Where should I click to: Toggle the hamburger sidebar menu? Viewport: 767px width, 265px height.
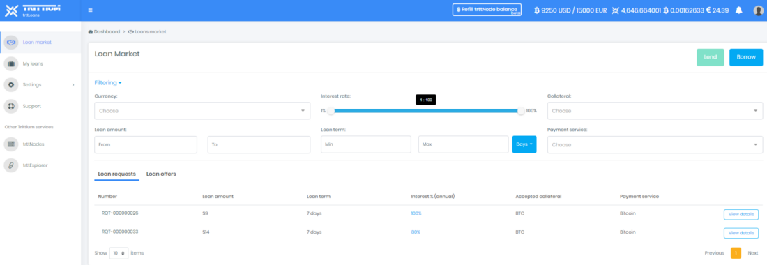(x=91, y=10)
